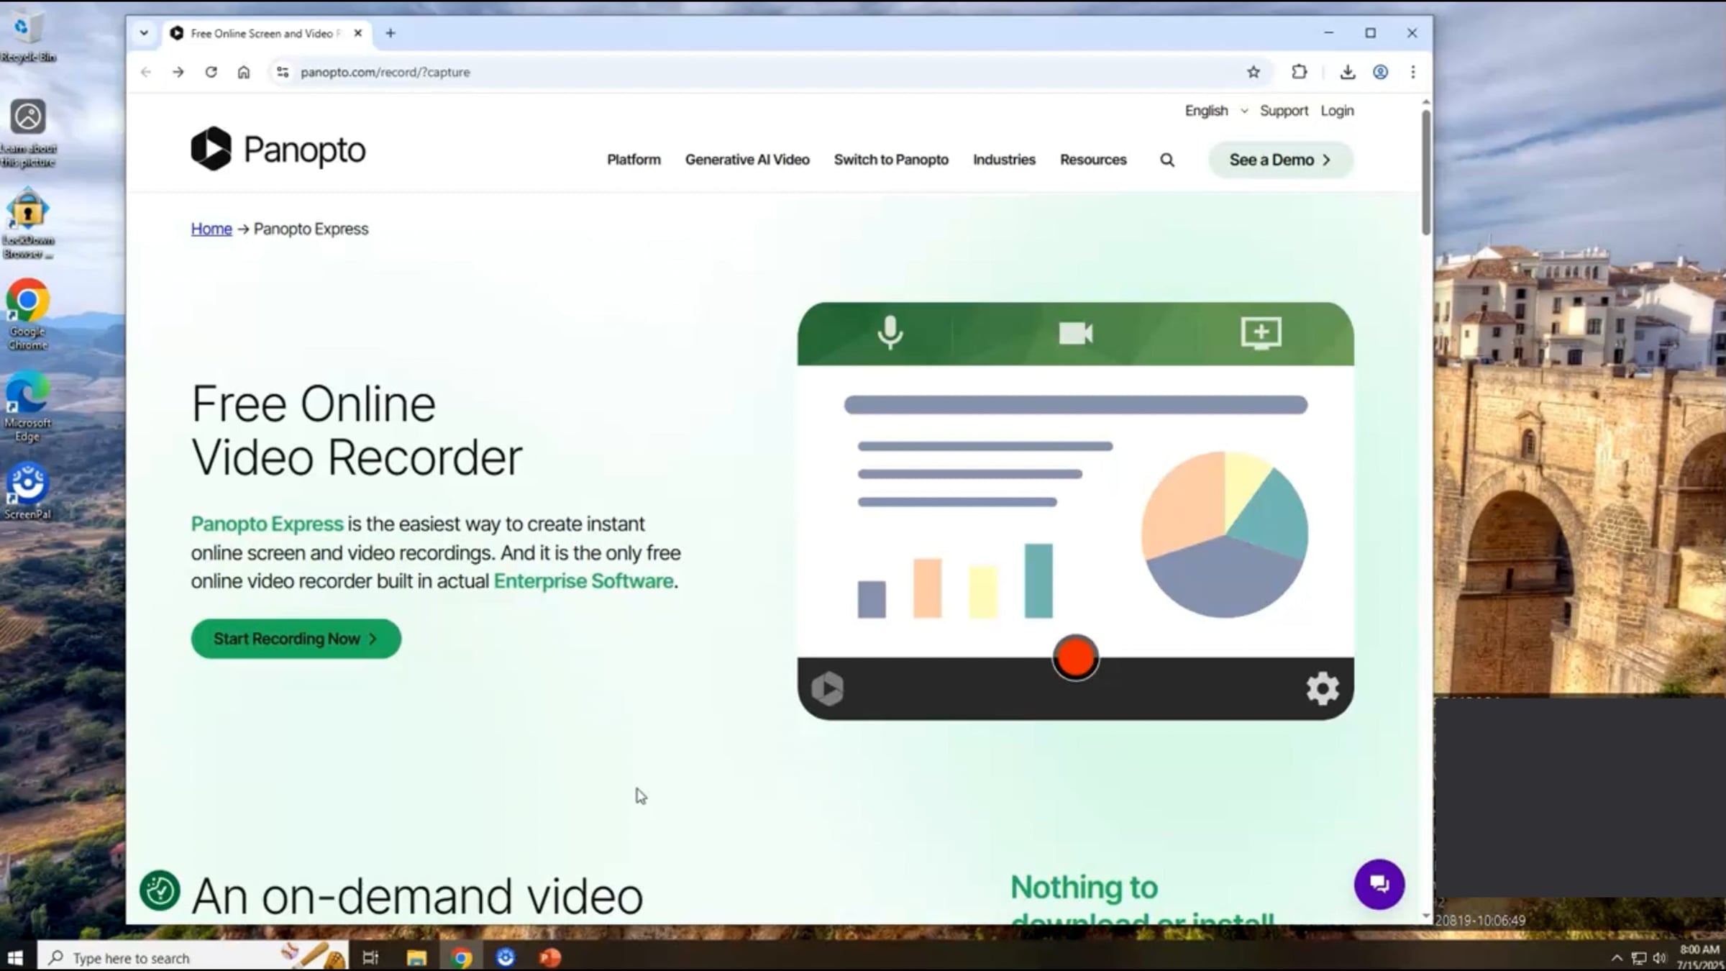This screenshot has height=971, width=1726.
Task: Open the Chrome tab search dropdown arrow
Action: 144,33
